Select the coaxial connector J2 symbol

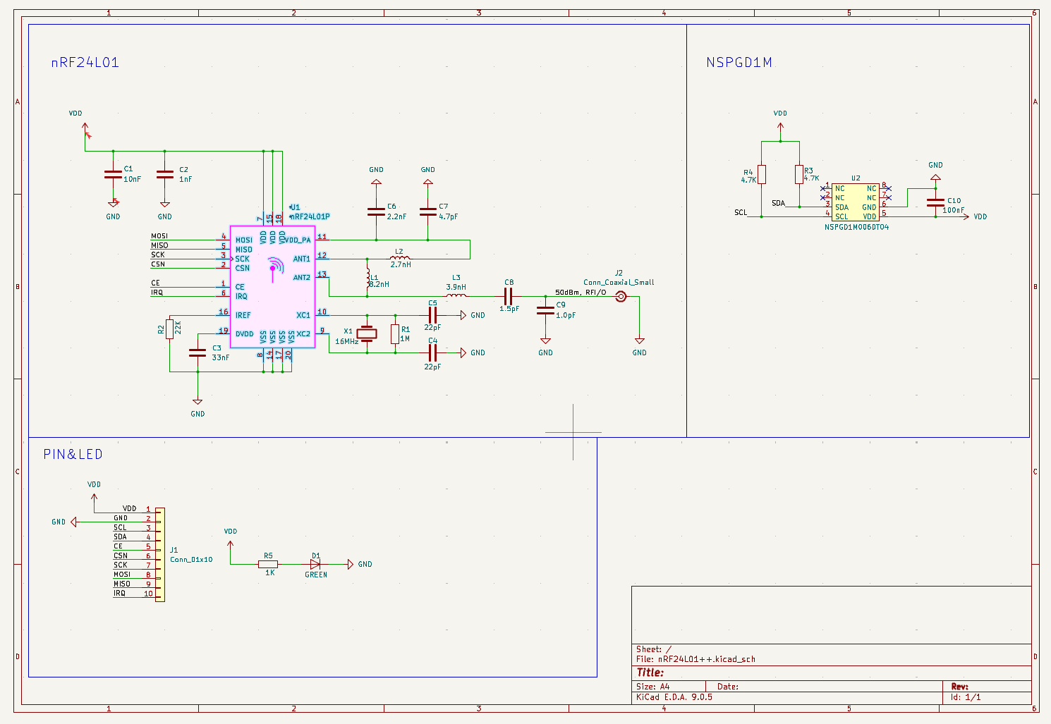click(621, 297)
